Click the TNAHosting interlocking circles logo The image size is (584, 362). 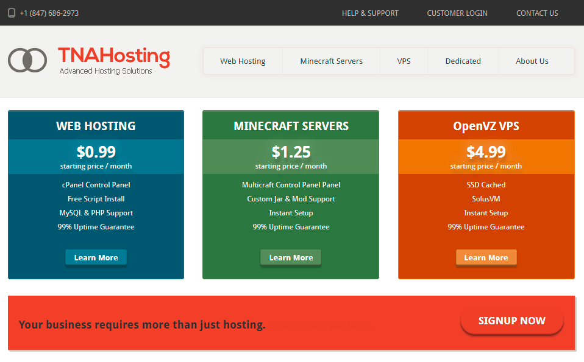(x=27, y=60)
